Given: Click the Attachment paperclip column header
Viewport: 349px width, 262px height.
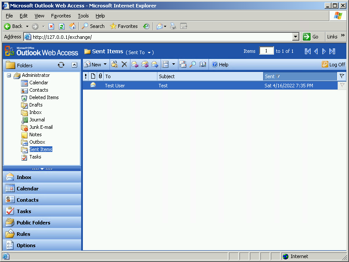Looking at the screenshot, I should 100,76.
